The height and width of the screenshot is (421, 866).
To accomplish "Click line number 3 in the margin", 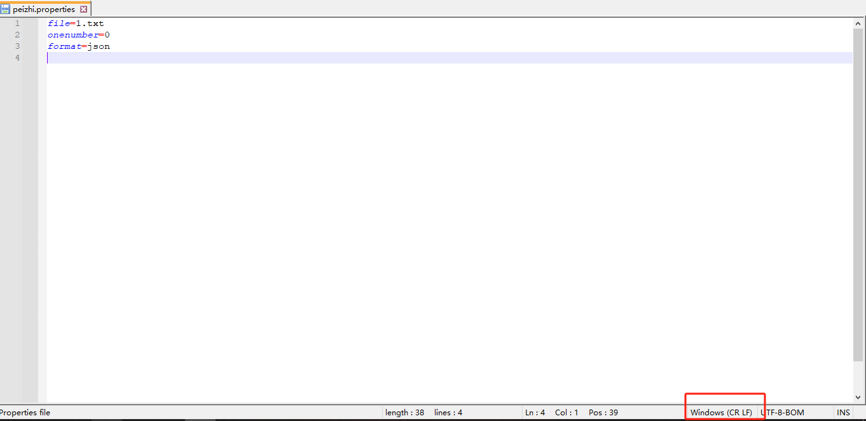I will [x=17, y=46].
